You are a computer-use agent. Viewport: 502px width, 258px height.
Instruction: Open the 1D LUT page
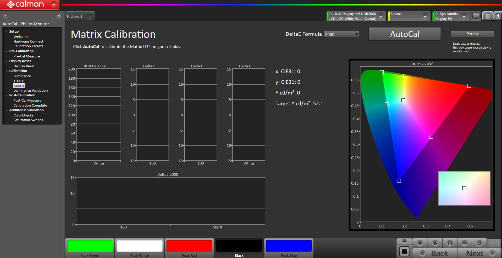pyautogui.click(x=19, y=81)
